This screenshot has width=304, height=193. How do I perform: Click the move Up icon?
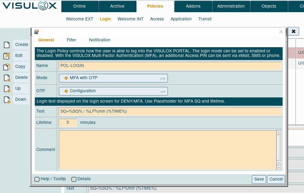pos(7,89)
